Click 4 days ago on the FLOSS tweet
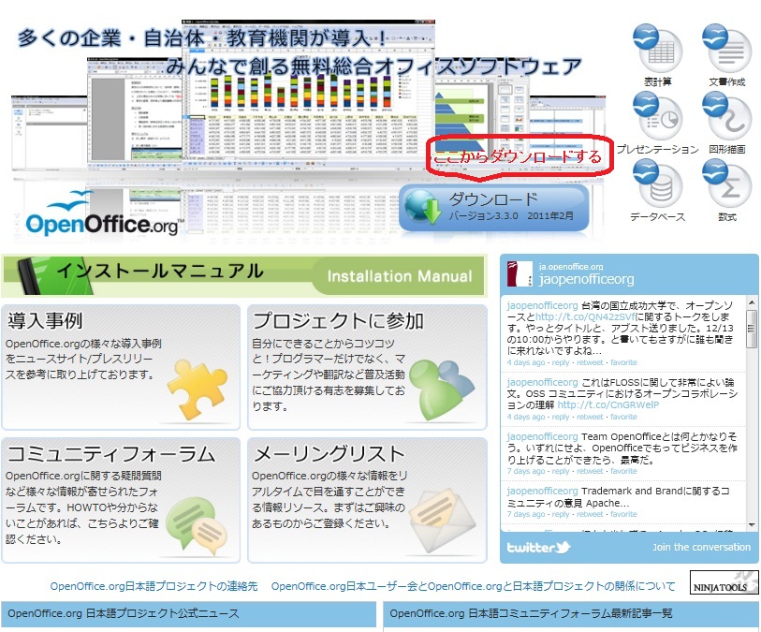This screenshot has height=632, width=761. pos(526,417)
